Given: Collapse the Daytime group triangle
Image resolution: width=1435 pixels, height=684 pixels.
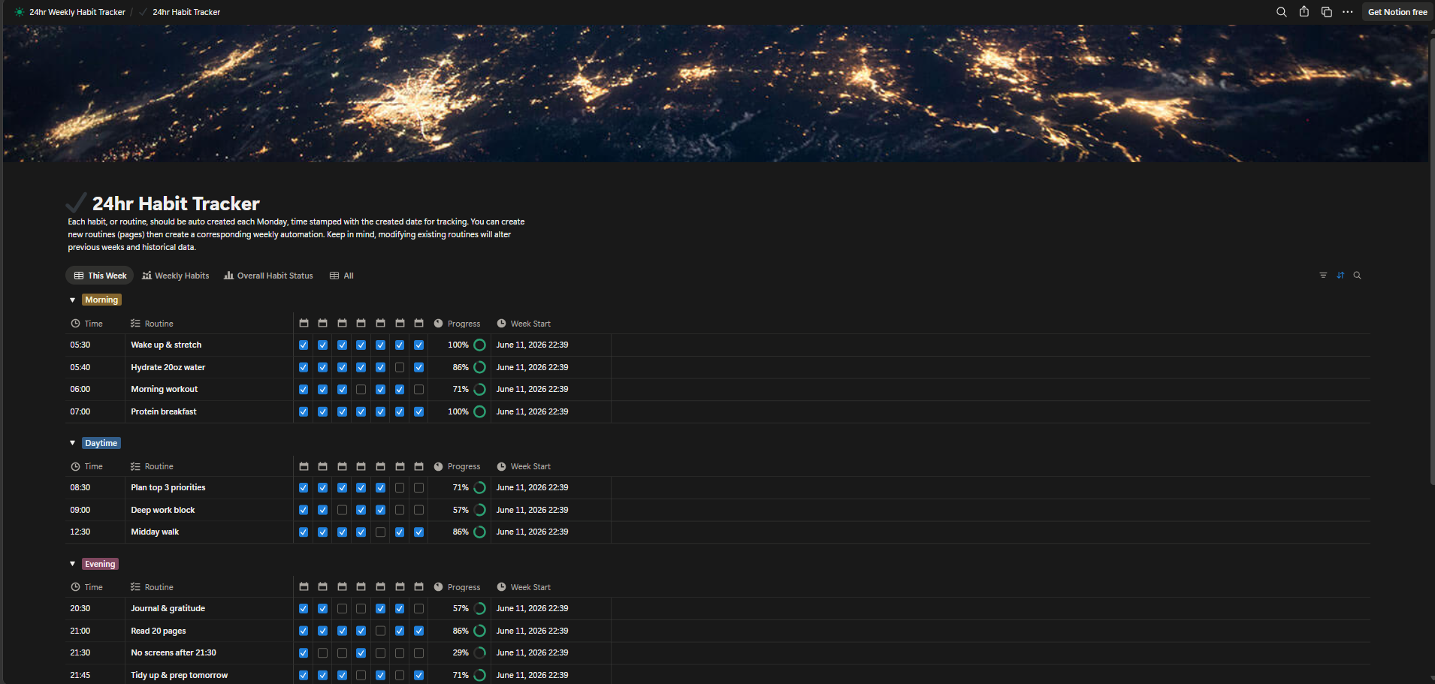Looking at the screenshot, I should 72,443.
